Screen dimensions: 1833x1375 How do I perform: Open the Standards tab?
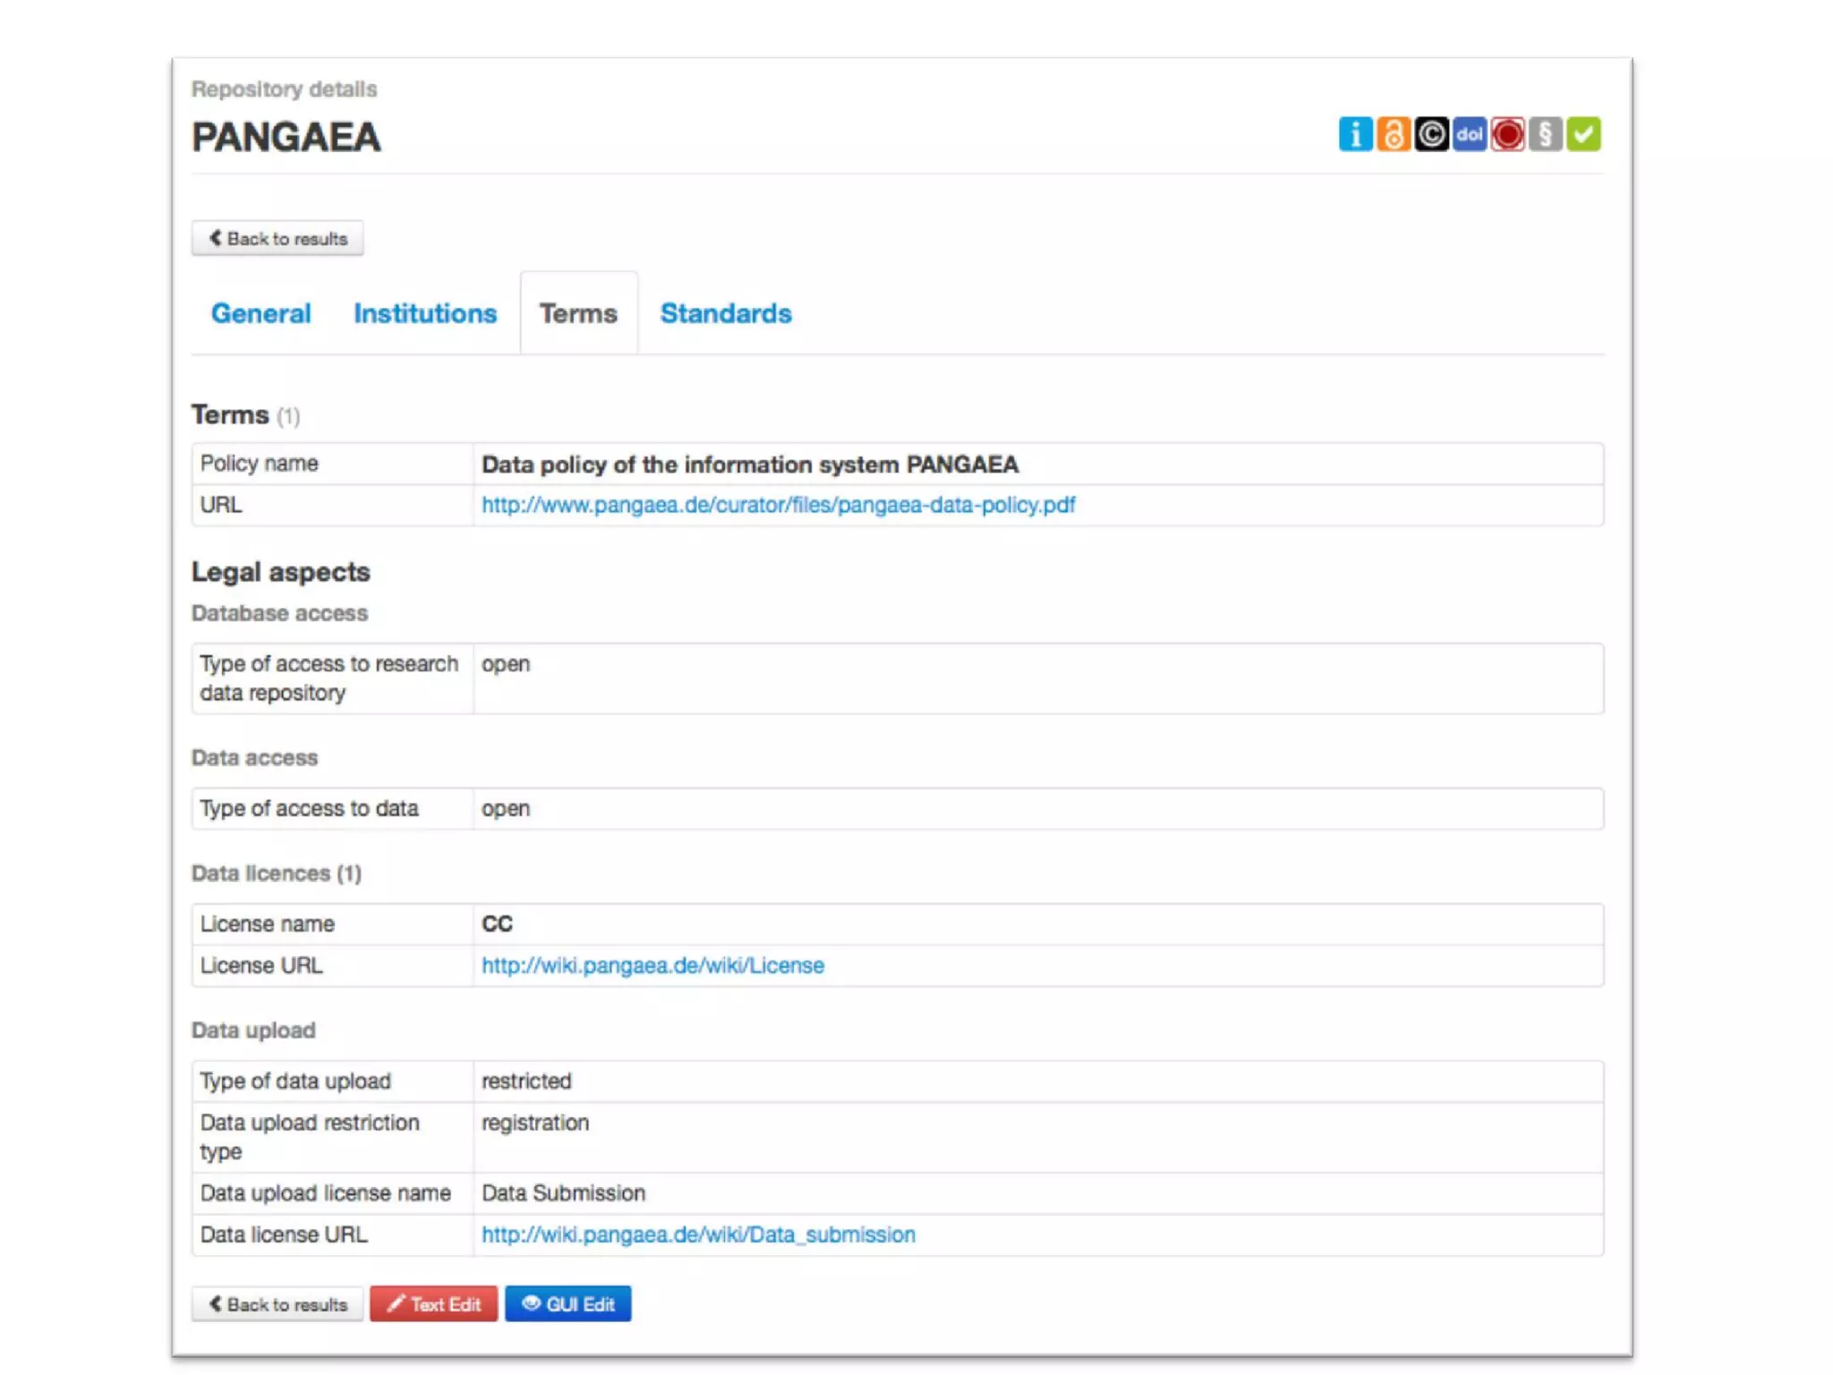[x=725, y=313]
